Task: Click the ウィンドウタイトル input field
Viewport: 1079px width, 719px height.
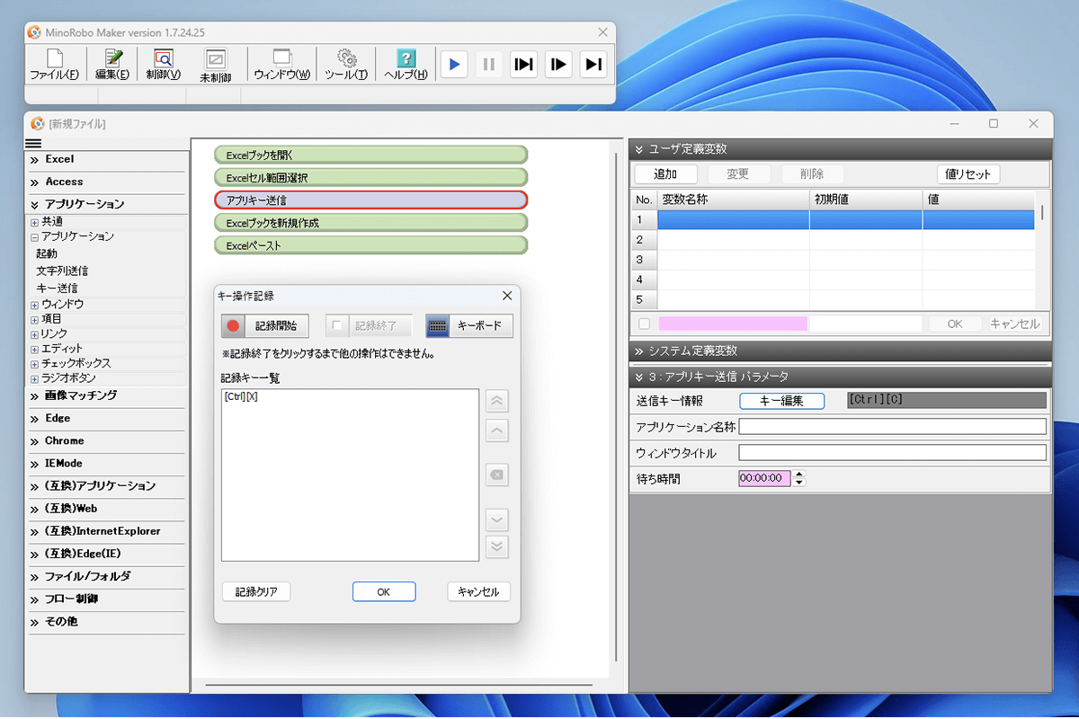Action: 893,453
